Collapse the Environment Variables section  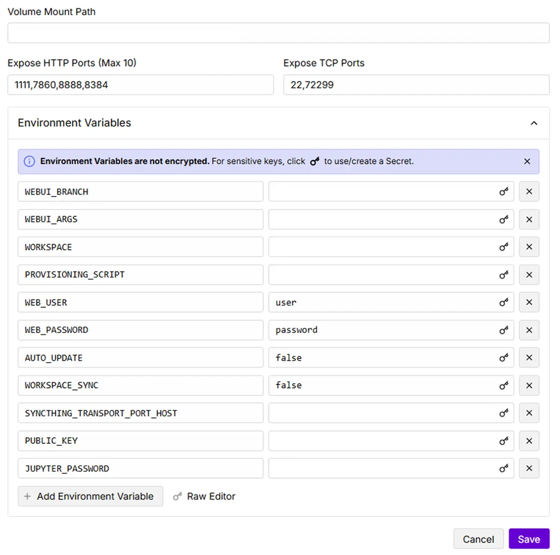pyautogui.click(x=534, y=123)
